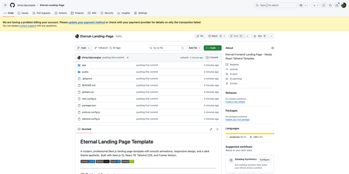Focus the Type / to search box
Viewport: 349px width, 174px height.
(x=275, y=5)
